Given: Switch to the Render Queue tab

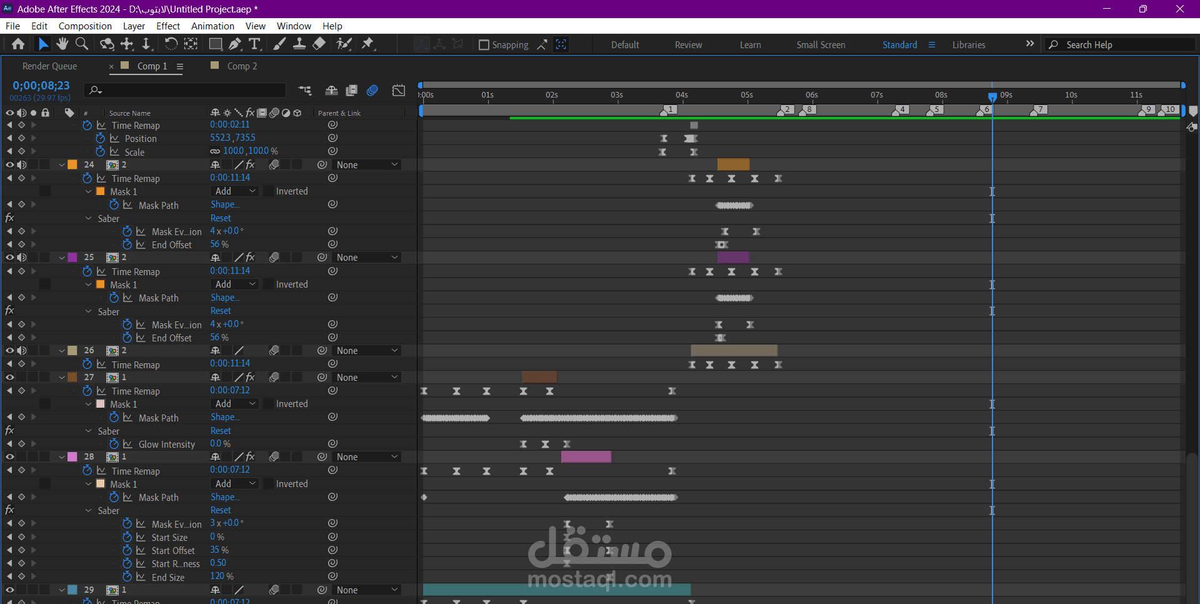Looking at the screenshot, I should [50, 66].
